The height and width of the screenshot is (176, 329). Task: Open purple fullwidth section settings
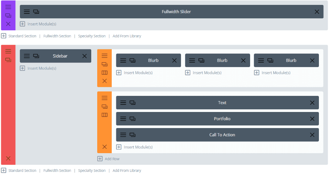(x=8, y=7)
